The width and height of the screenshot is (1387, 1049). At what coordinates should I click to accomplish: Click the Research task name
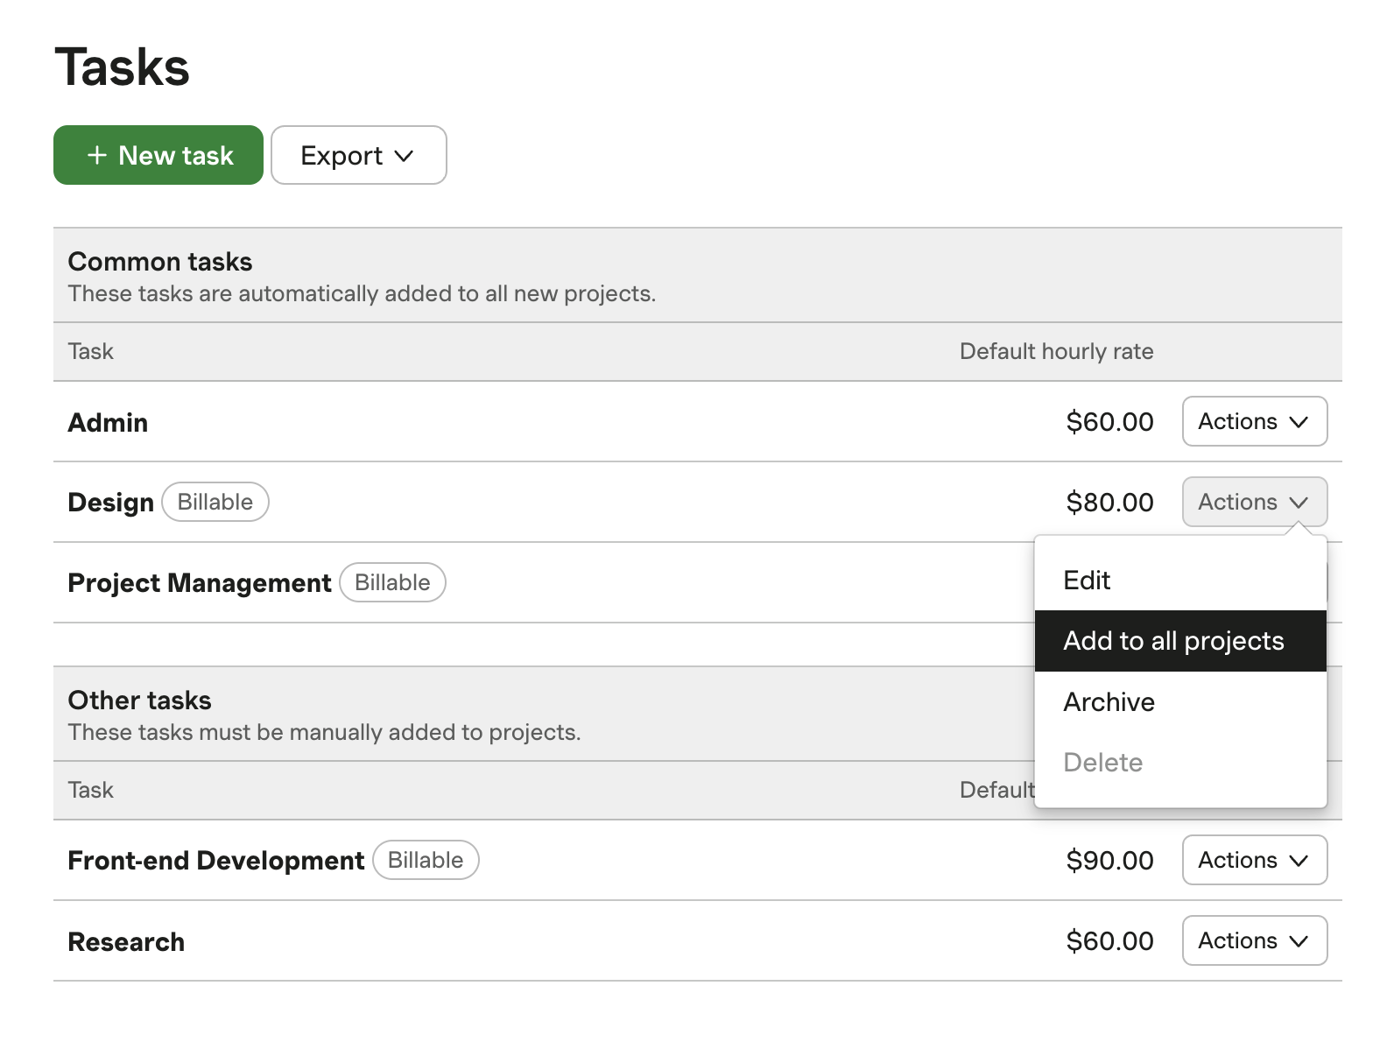[126, 941]
